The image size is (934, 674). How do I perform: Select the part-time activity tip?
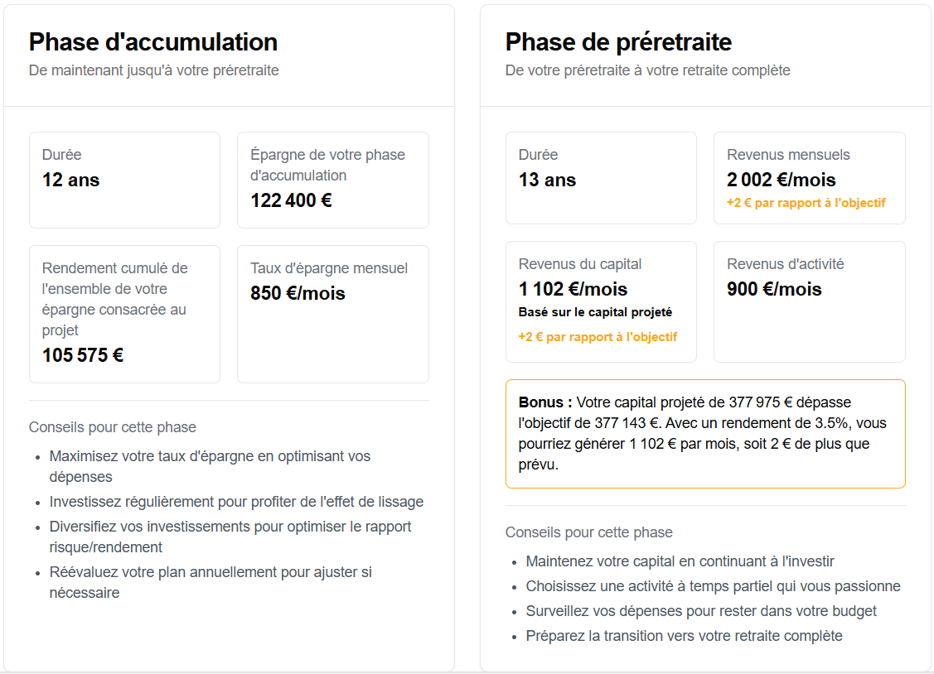tap(713, 586)
